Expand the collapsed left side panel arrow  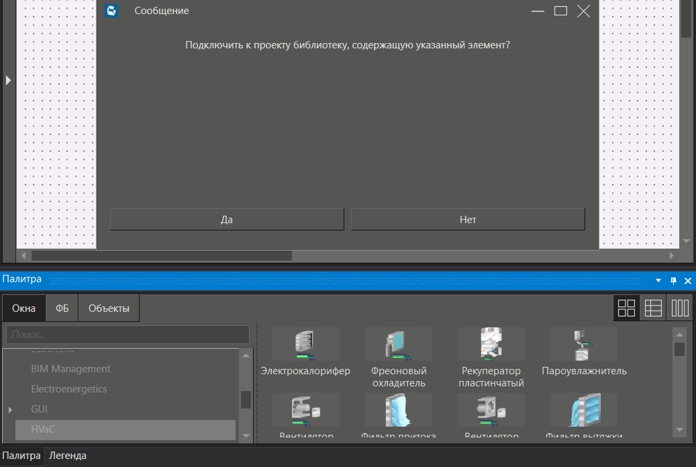(x=8, y=80)
